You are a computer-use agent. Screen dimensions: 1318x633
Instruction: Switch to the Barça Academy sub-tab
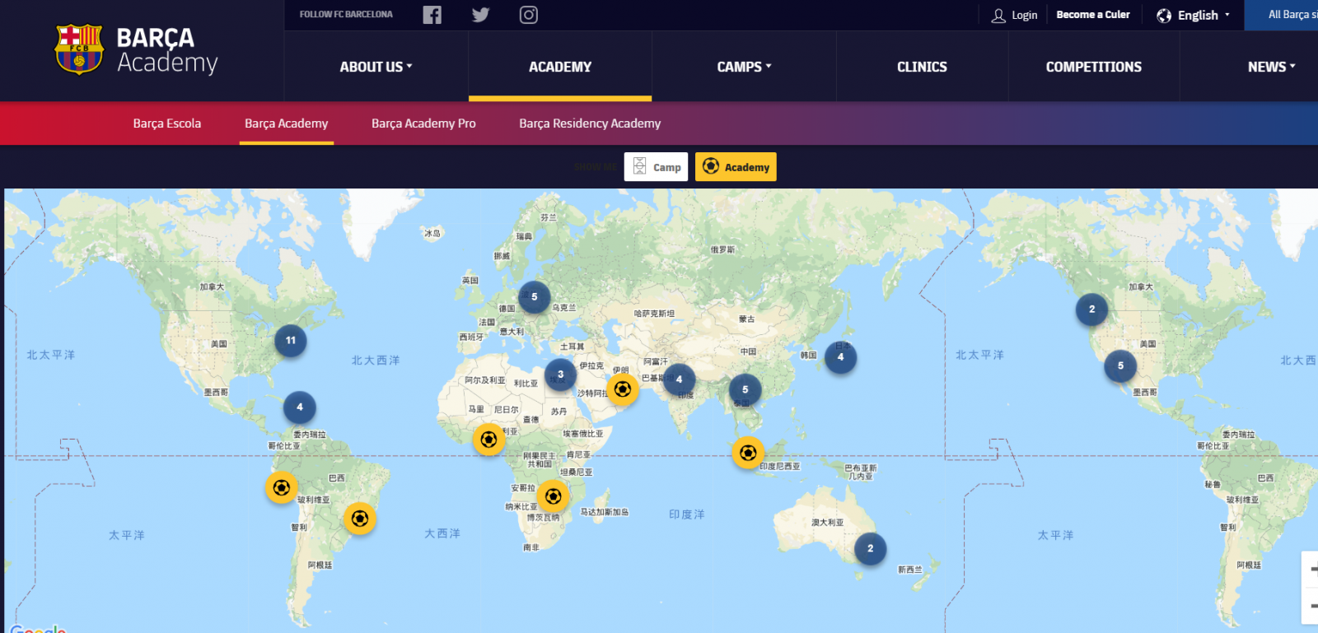pos(287,123)
